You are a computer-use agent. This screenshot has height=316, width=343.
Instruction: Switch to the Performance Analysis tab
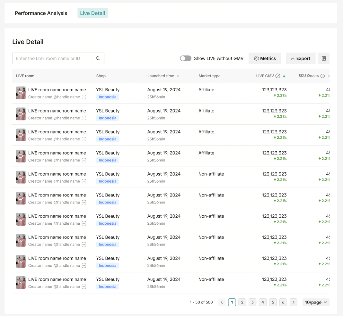click(x=41, y=13)
